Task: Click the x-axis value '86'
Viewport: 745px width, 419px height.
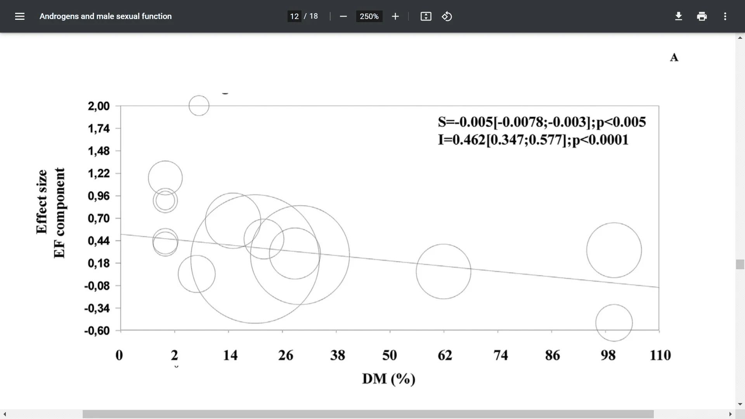Action: coord(553,355)
